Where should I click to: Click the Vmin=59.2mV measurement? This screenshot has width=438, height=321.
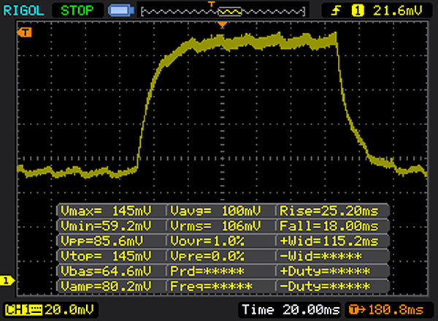(106, 226)
